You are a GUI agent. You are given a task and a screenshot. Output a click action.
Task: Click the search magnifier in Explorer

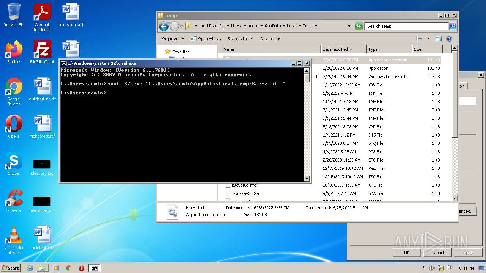click(453, 26)
